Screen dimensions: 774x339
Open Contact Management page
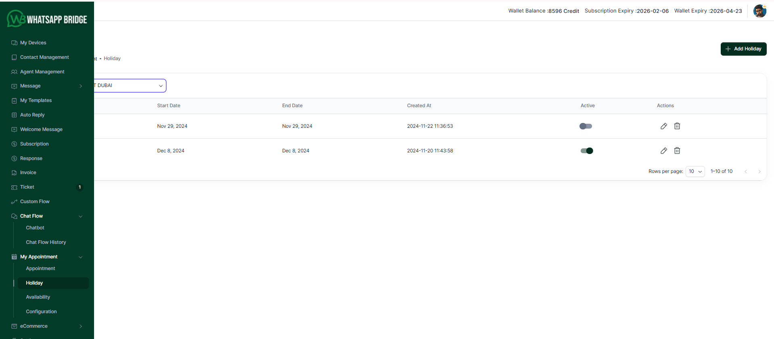click(x=44, y=57)
